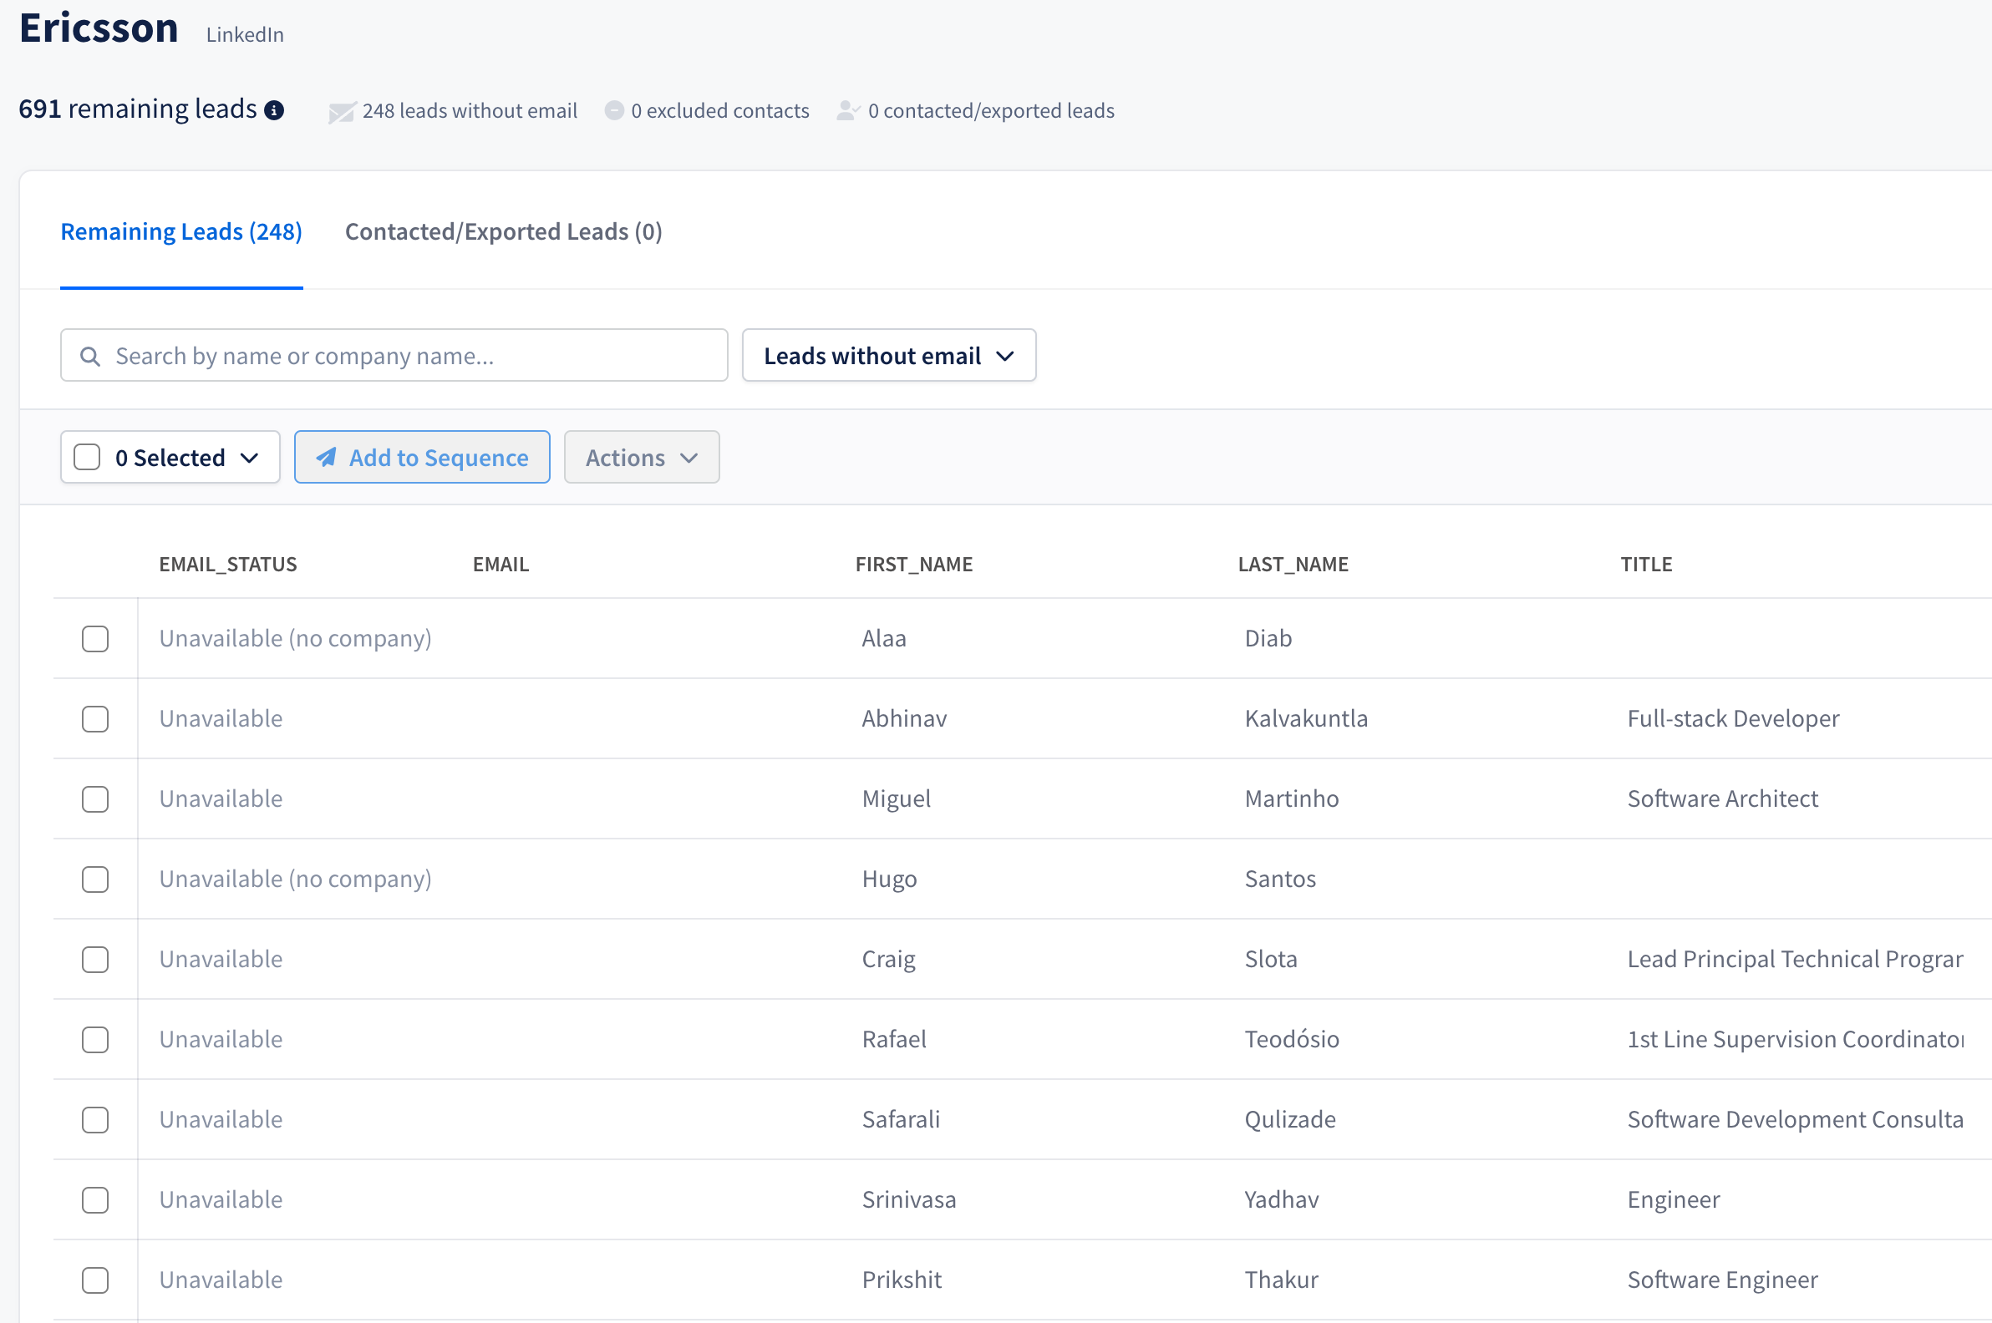This screenshot has width=1992, height=1323.
Task: Click the Full-stack Developer title cell
Action: [x=1733, y=719]
